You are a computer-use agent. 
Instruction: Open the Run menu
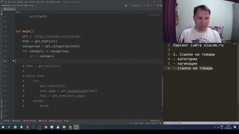point(38,2)
